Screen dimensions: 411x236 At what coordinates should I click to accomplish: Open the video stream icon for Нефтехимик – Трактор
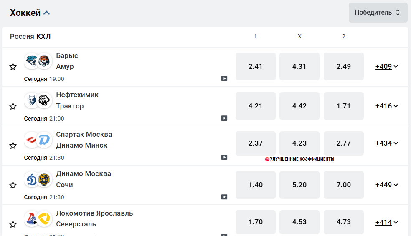click(224, 118)
